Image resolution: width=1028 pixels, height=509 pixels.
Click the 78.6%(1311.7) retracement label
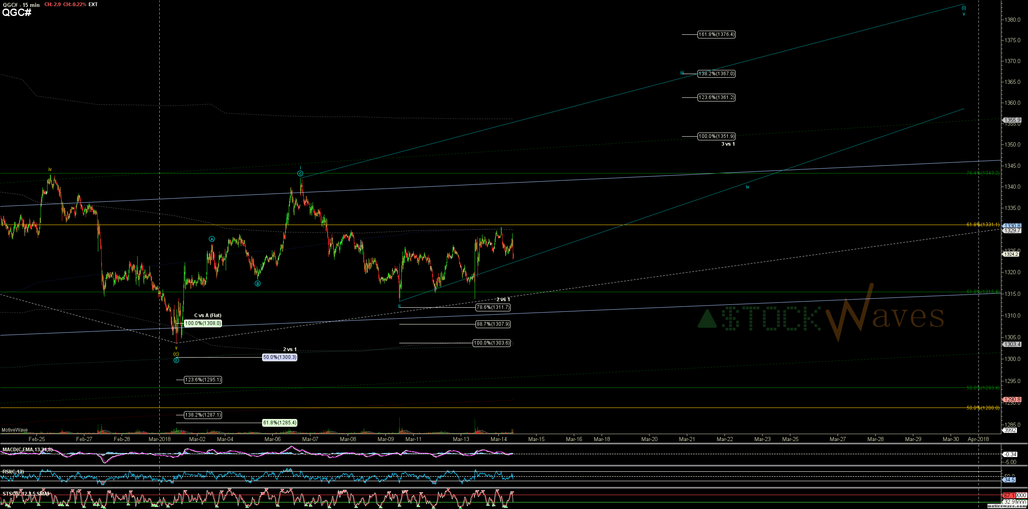point(494,307)
